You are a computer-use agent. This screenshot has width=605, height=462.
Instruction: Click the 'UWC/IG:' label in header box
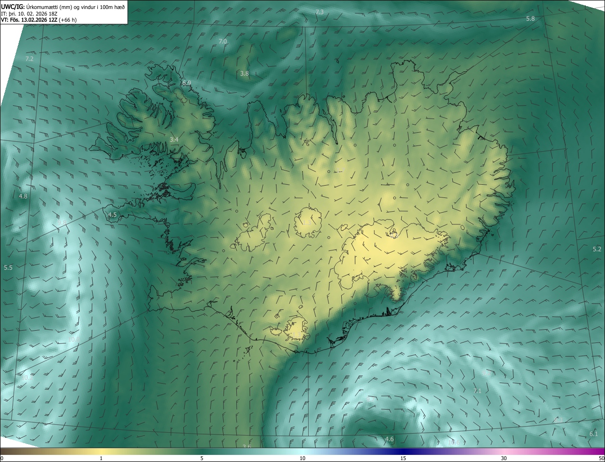pos(12,6)
